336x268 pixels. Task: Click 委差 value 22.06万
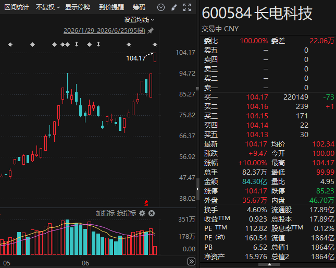click(x=321, y=41)
